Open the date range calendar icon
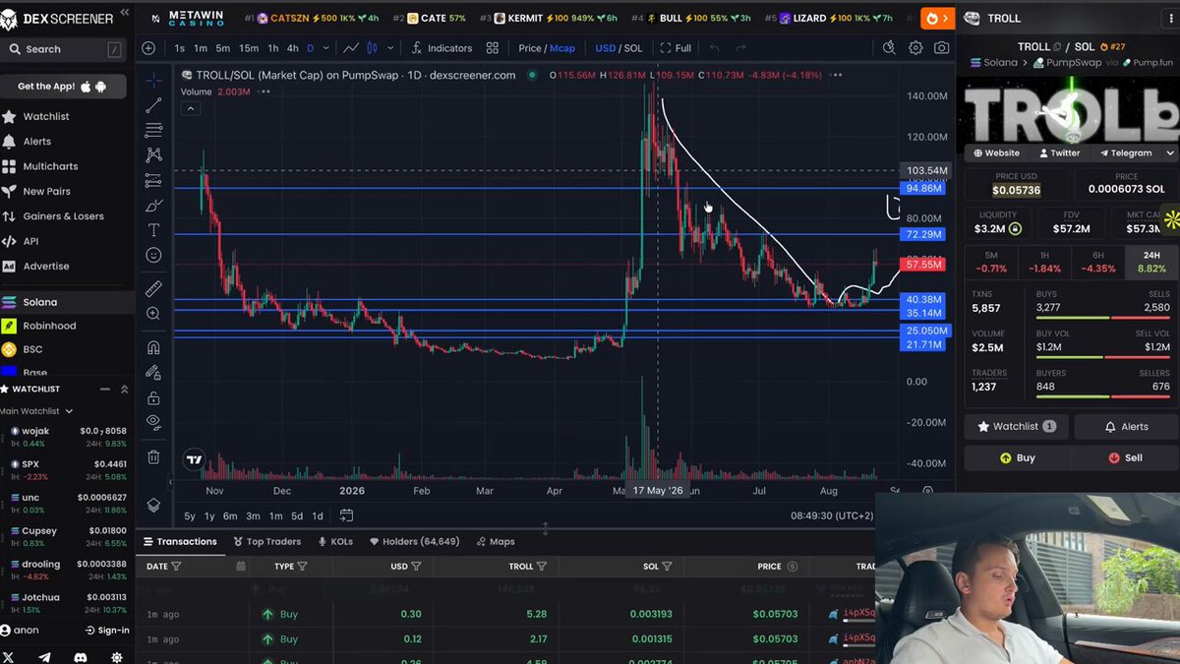This screenshot has height=664, width=1180. tap(347, 515)
